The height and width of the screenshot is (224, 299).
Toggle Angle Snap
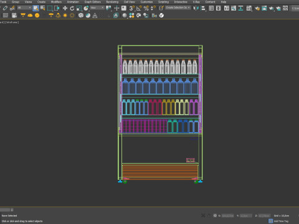[x=139, y=8]
